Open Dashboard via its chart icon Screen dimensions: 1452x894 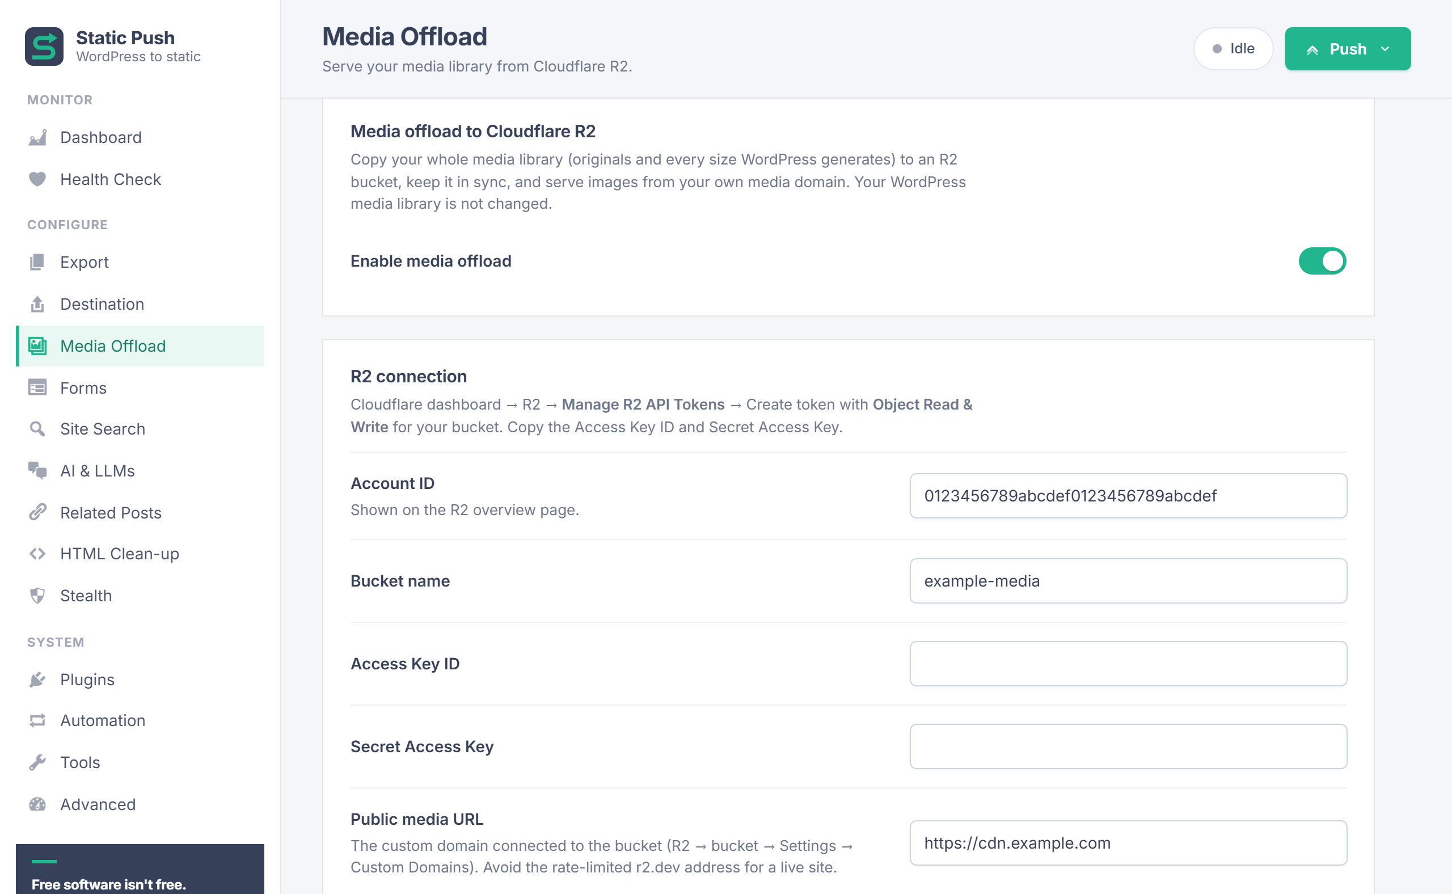click(x=37, y=138)
